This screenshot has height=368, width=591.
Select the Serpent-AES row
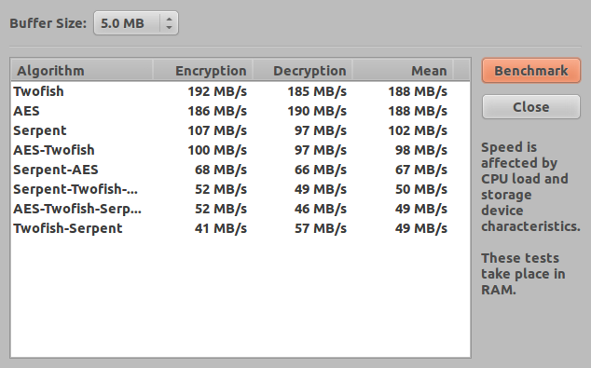[241, 170]
